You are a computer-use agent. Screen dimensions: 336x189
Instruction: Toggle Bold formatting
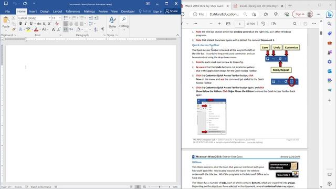pyautogui.click(x=20, y=23)
